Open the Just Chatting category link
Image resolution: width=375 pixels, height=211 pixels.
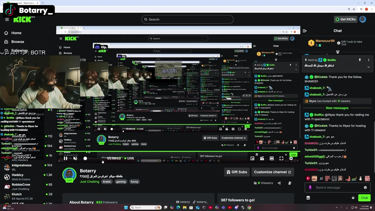coord(90,182)
